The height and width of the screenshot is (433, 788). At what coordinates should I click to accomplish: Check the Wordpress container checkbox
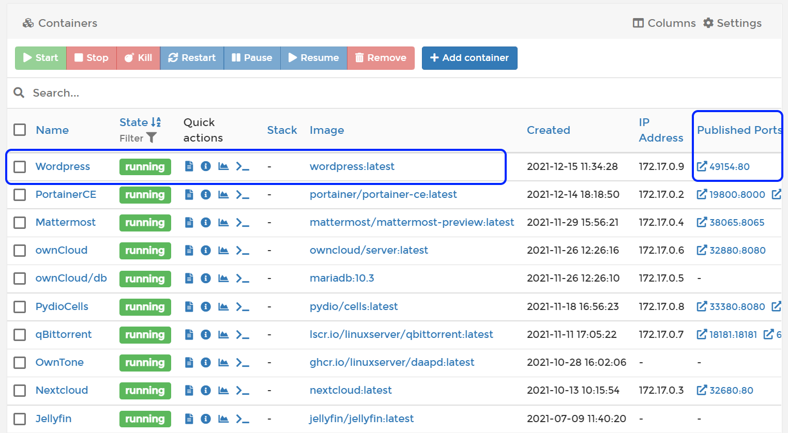20,166
